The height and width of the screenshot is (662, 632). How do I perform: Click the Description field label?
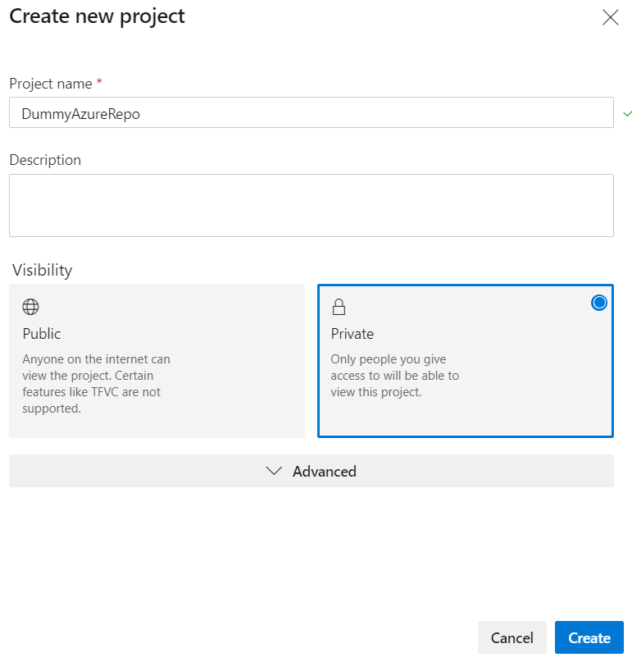[45, 160]
